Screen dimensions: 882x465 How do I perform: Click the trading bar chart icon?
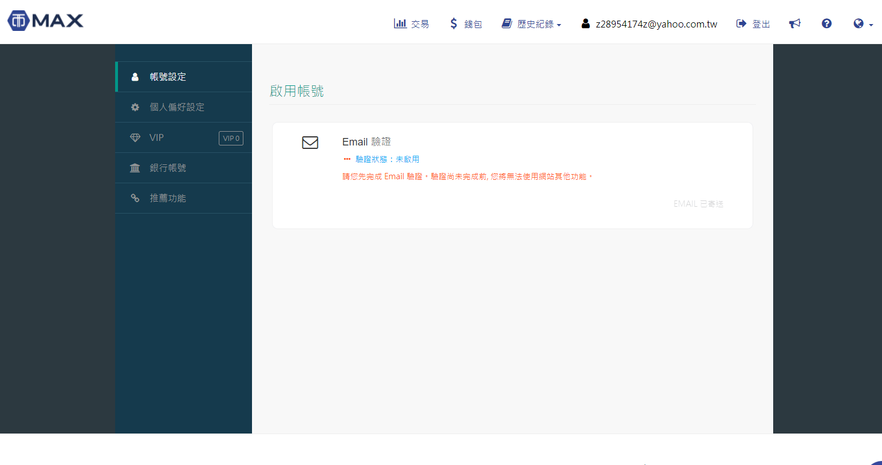(x=400, y=23)
